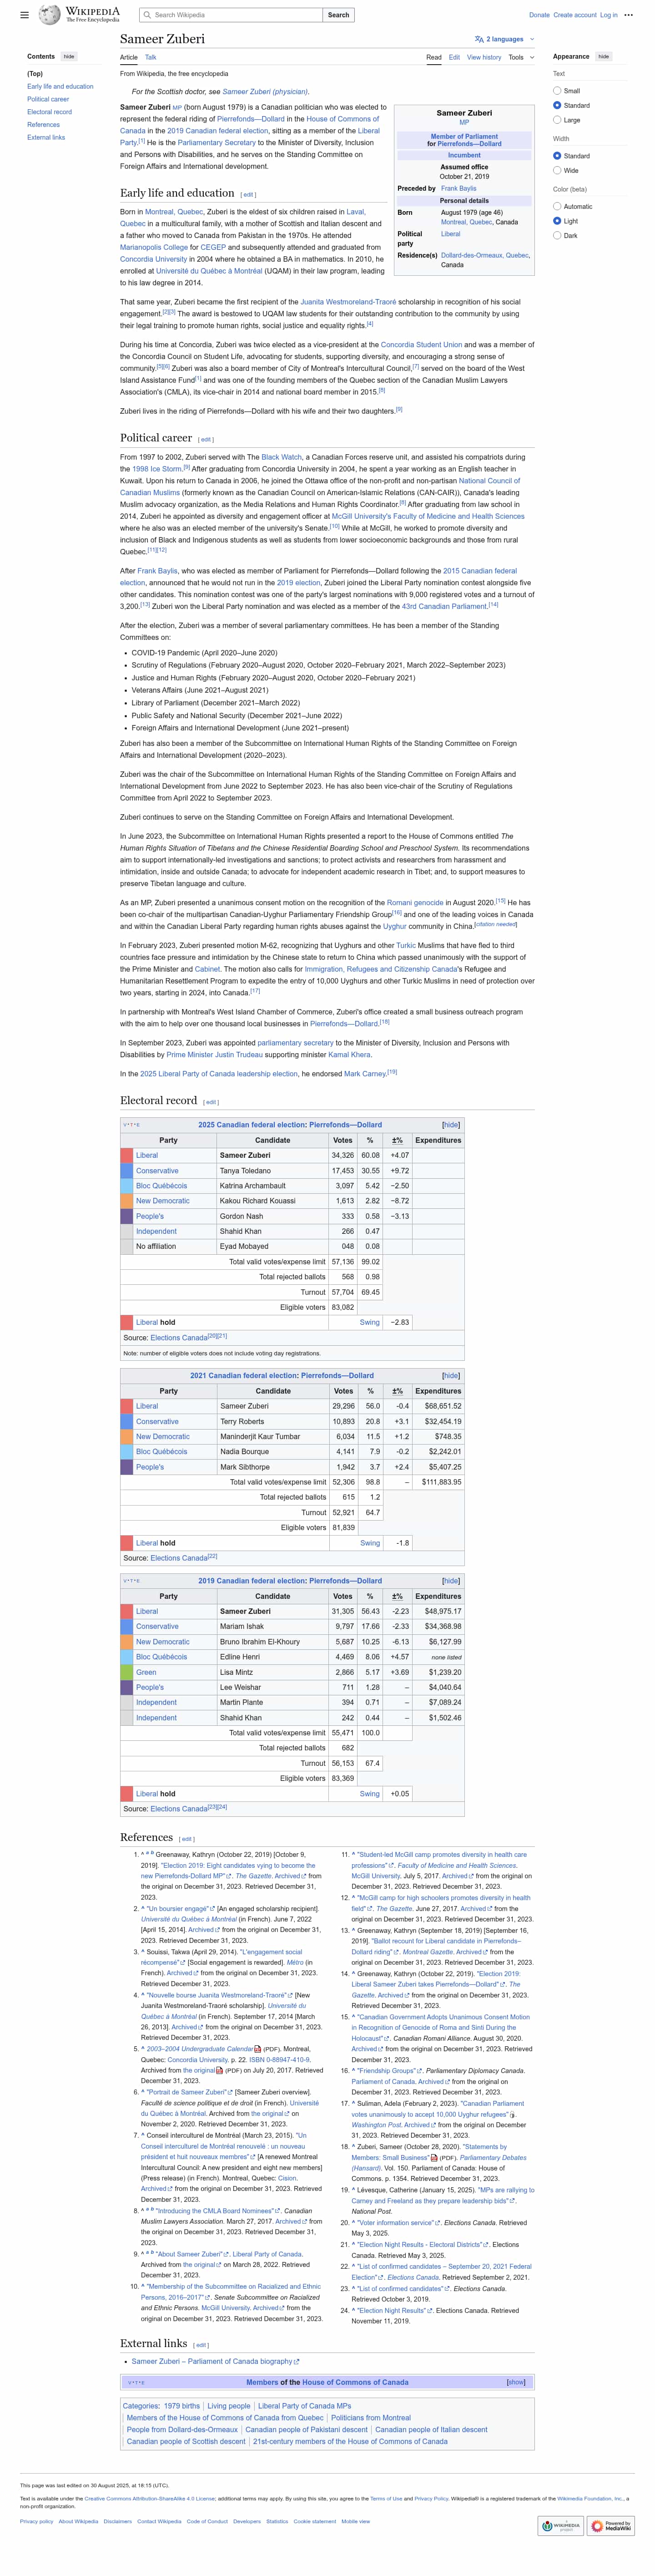Image resolution: width=655 pixels, height=2576 pixels.
Task: Open the Black Watch link
Action: pyautogui.click(x=281, y=457)
